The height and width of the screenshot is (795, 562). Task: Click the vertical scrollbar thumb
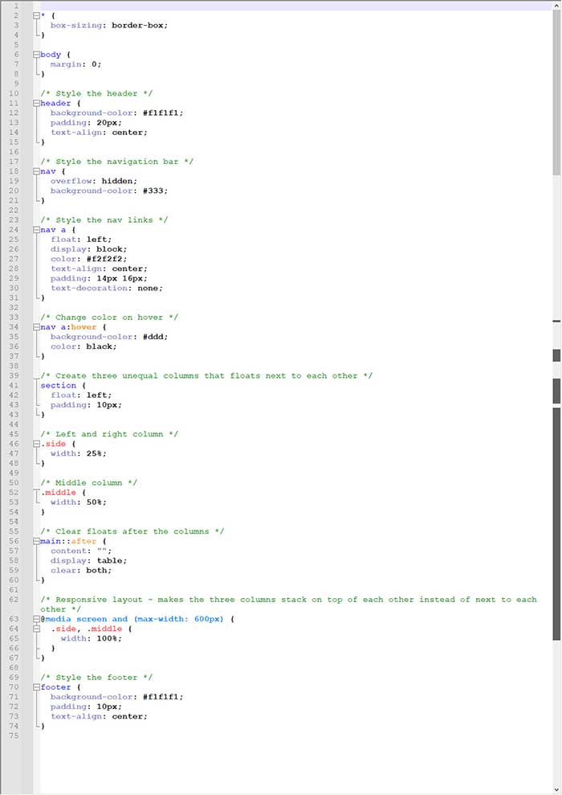pos(557,92)
